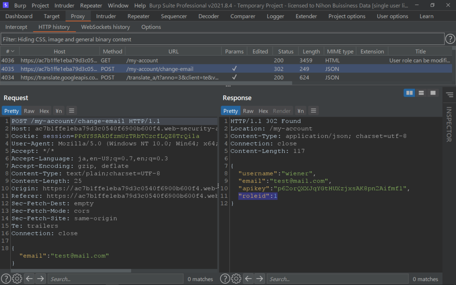The height and width of the screenshot is (285, 456).
Task: Sort history by the Host column
Action: (x=59, y=51)
